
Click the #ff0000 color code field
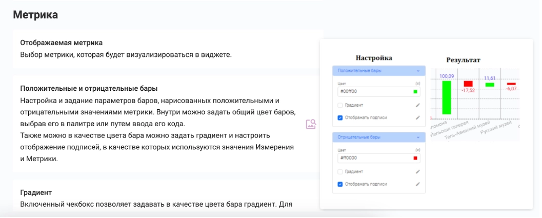(372, 158)
